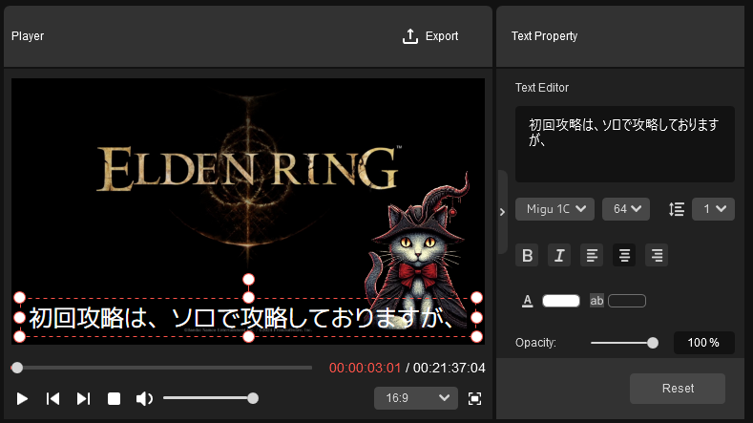The width and height of the screenshot is (753, 423).
Task: Toggle italic text formatting
Action: pos(559,255)
